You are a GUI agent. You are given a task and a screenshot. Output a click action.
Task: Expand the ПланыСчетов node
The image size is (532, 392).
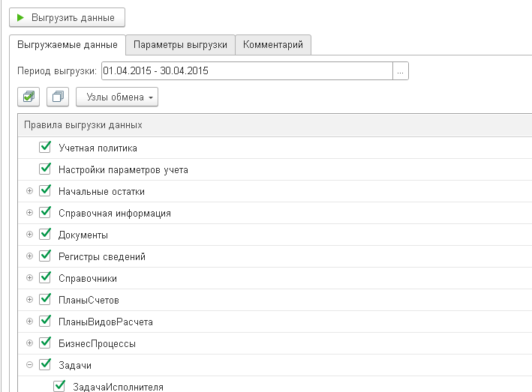click(x=29, y=300)
